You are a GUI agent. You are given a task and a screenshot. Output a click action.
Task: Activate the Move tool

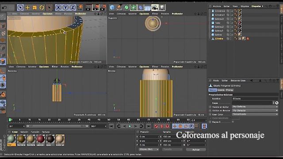click(x=27, y=8)
